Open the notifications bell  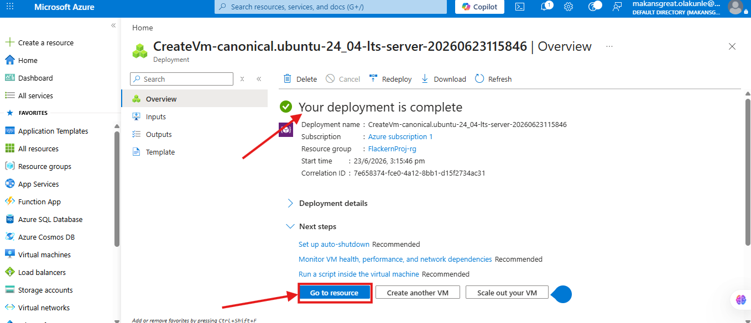coord(545,7)
